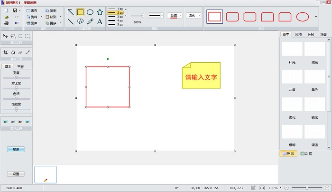Click the line width list up arrow
The image size is (332, 192).
tap(126, 10)
